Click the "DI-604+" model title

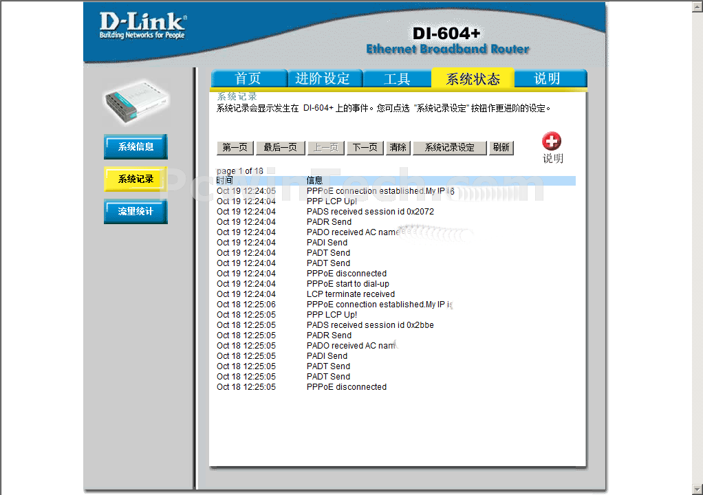[446, 34]
